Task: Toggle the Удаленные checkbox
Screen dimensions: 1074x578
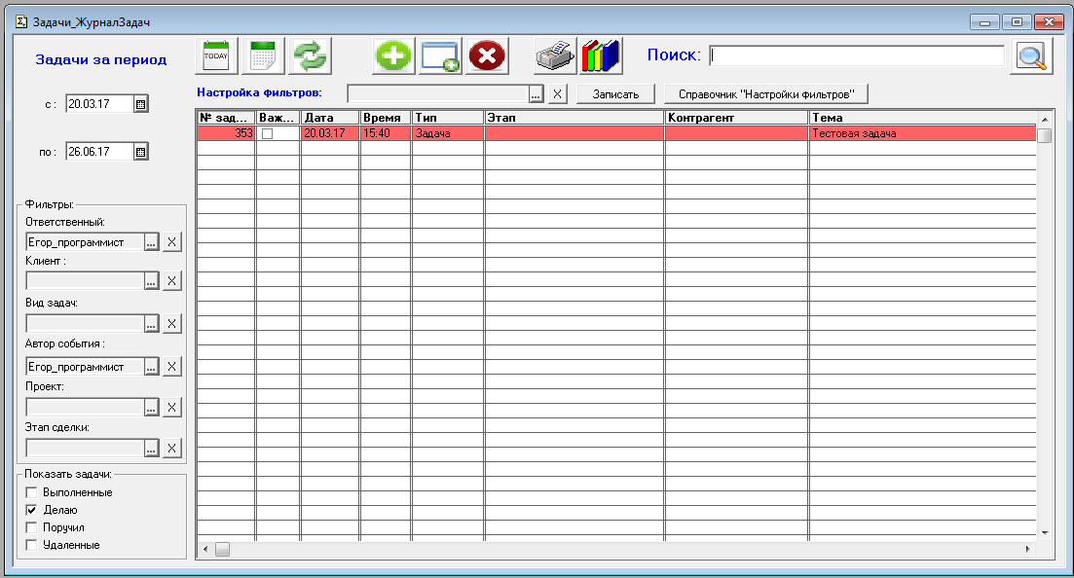Action: click(x=32, y=546)
